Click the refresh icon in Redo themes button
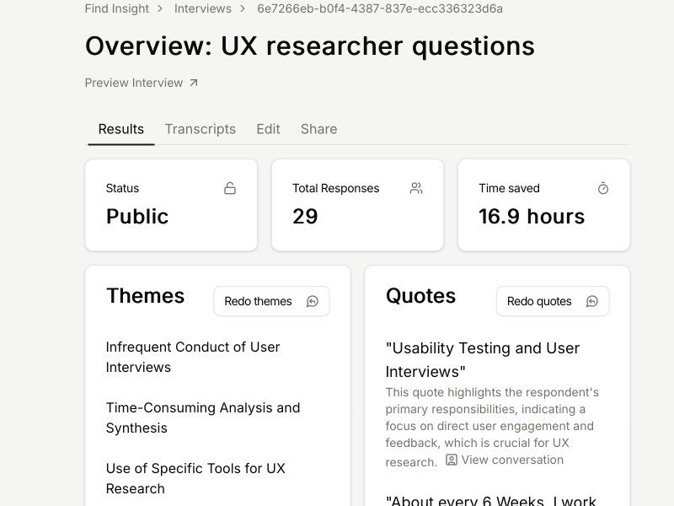Screen dimensions: 674x506 coord(313,301)
